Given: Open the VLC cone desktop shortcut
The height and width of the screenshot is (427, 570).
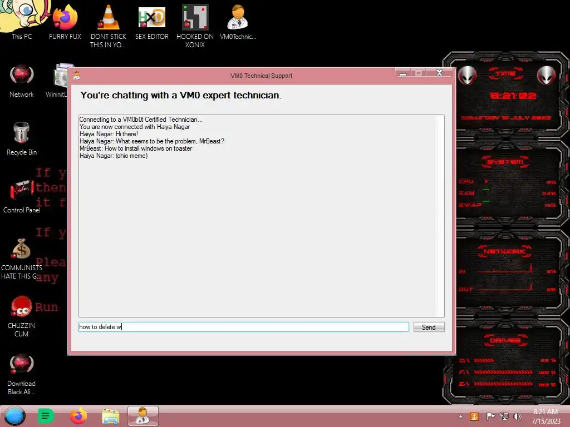Looking at the screenshot, I should pos(109,26).
